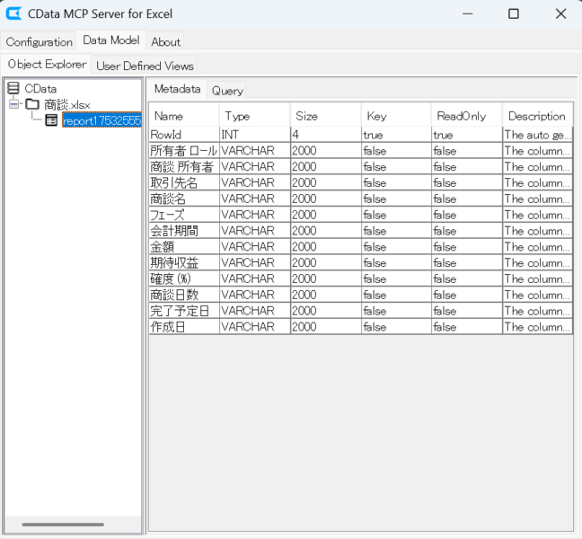This screenshot has height=539, width=582.
Task: Switch to the About tab
Action: click(165, 41)
